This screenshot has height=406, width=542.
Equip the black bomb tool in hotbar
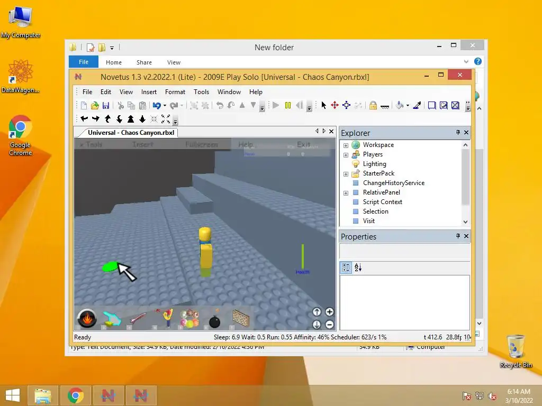[215, 319]
